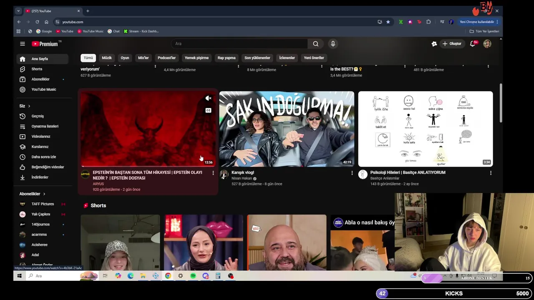Click Yeni Chrome kullanılabilir update button
Image resolution: width=534 pixels, height=300 pixels.
click(x=476, y=22)
